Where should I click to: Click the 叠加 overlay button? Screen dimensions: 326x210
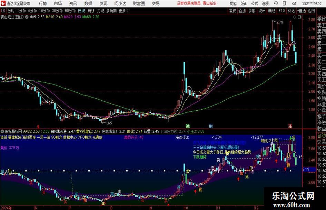(242, 11)
